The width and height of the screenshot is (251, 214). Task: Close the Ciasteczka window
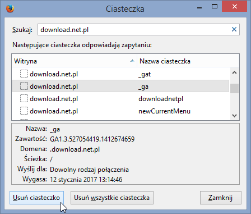pos(235,7)
